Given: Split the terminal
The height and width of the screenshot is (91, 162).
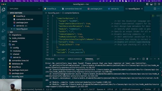Looking at the screenshot, I should tap(144, 59).
